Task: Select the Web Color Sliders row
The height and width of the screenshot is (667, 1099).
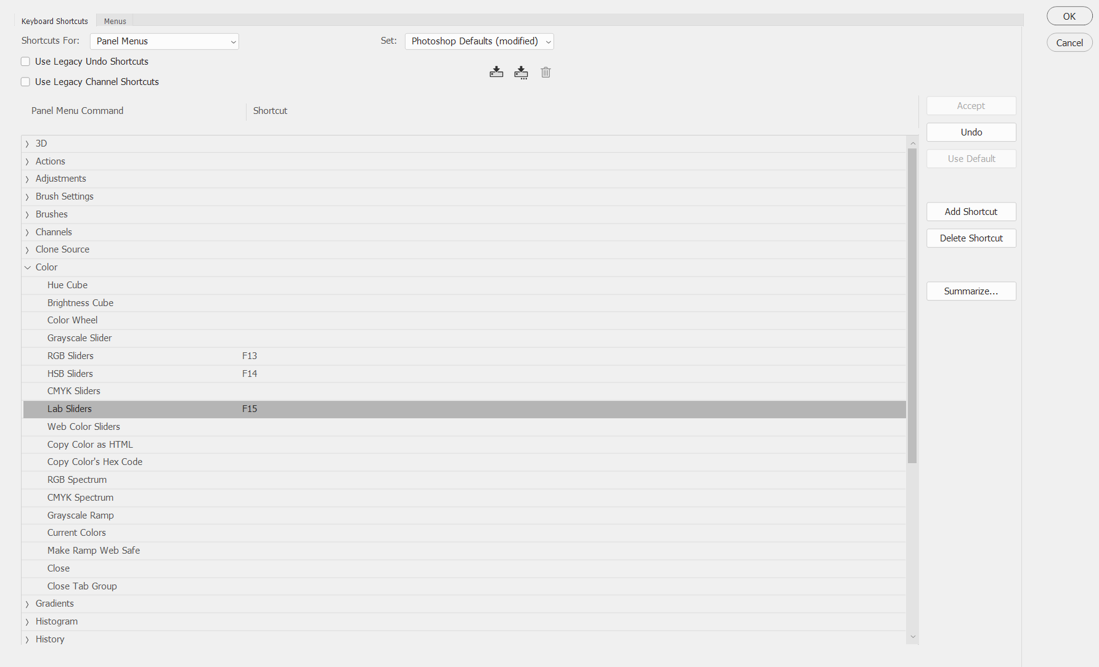Action: coord(464,427)
